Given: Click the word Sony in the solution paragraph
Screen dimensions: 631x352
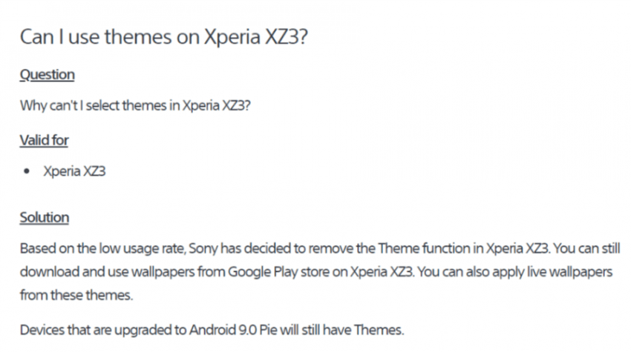Looking at the screenshot, I should [203, 249].
